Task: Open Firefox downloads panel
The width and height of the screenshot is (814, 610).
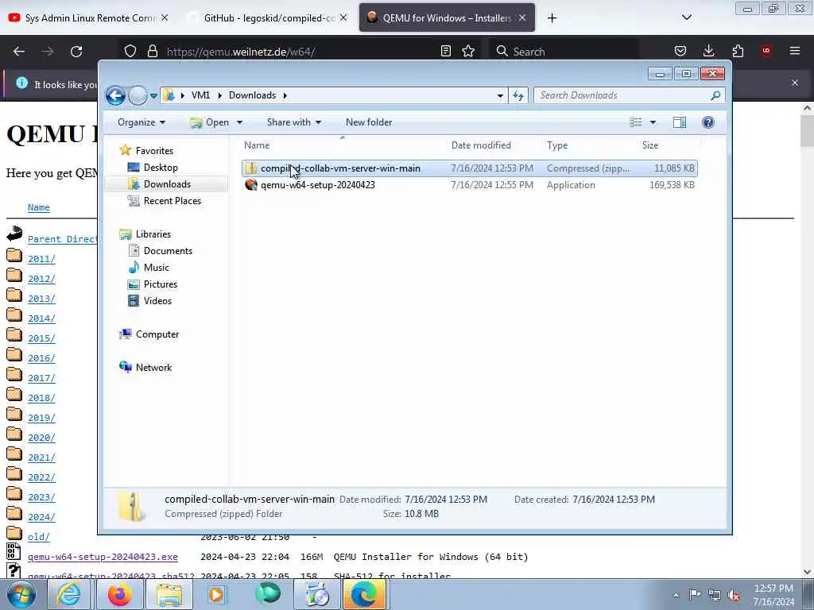Action: point(708,51)
